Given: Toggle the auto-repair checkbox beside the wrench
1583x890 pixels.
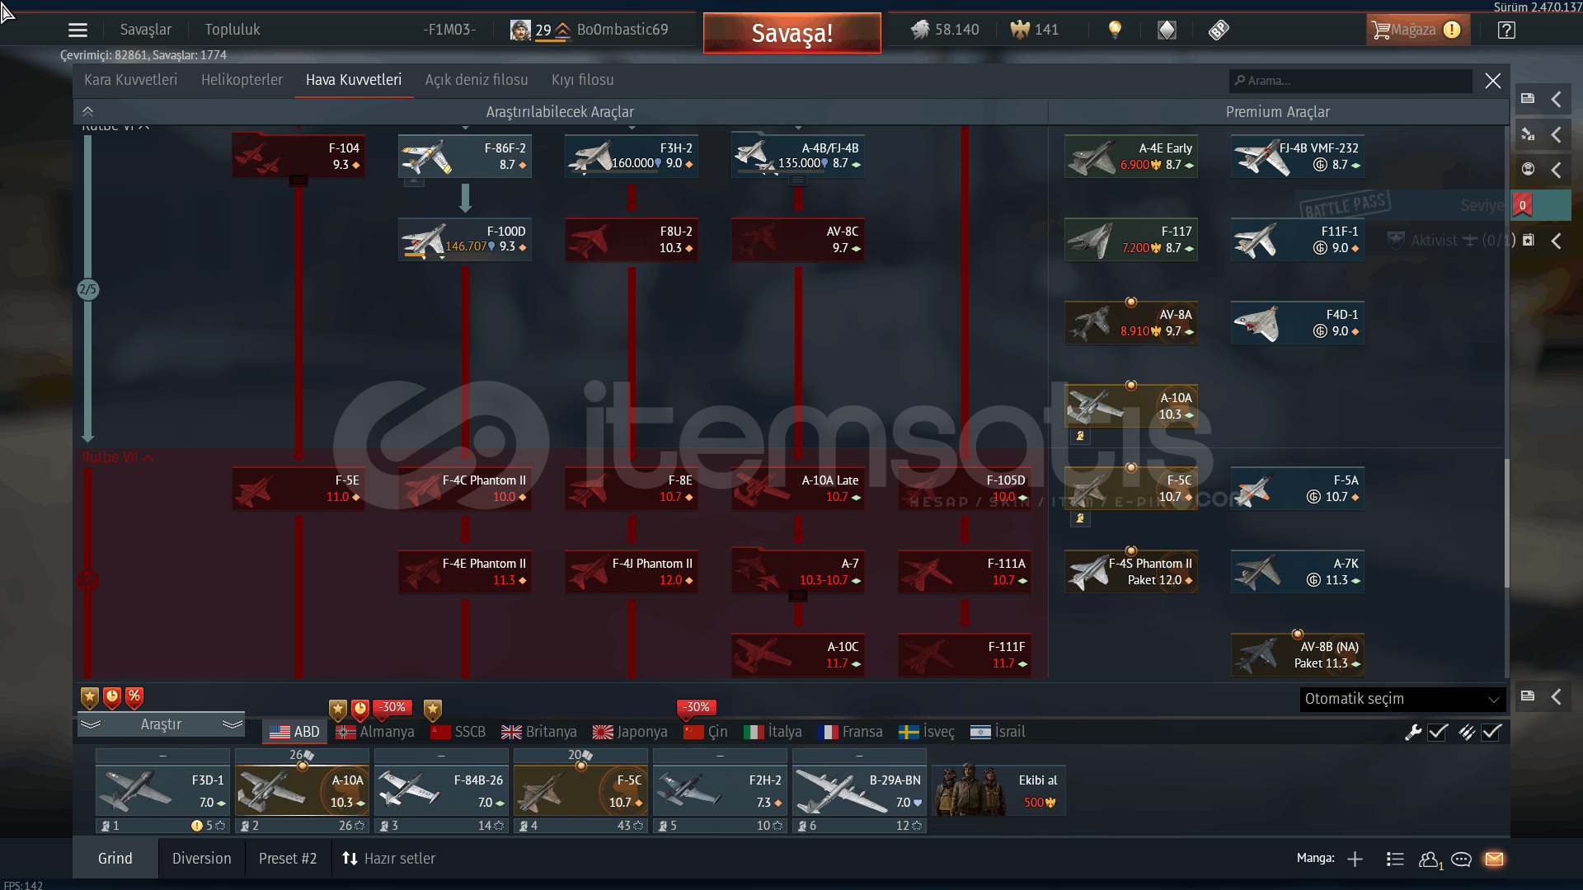Looking at the screenshot, I should [x=1438, y=732].
